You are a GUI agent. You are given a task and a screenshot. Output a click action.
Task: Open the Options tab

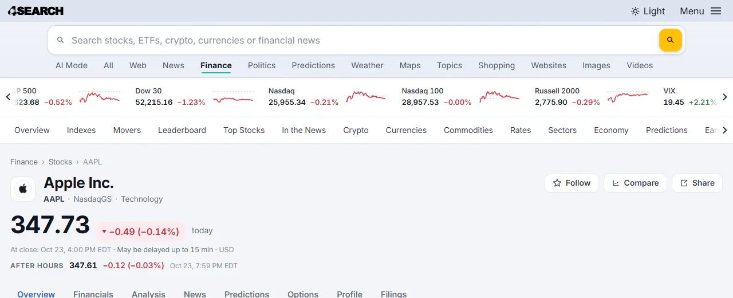click(303, 293)
